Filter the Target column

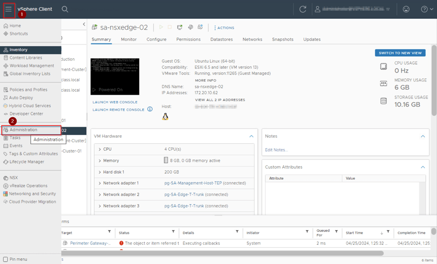(109, 232)
